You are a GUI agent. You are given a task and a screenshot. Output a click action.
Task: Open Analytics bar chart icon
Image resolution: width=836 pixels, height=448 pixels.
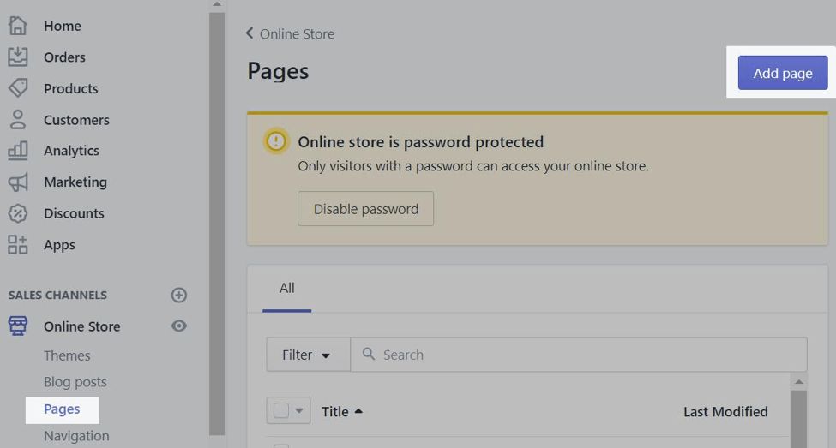[18, 151]
